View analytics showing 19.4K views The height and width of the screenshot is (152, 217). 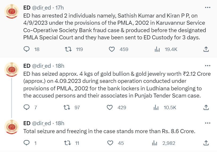tap(157, 49)
